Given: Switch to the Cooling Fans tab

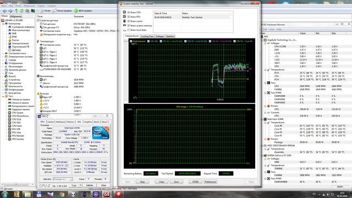Looking at the screenshot, I should click(x=147, y=36).
